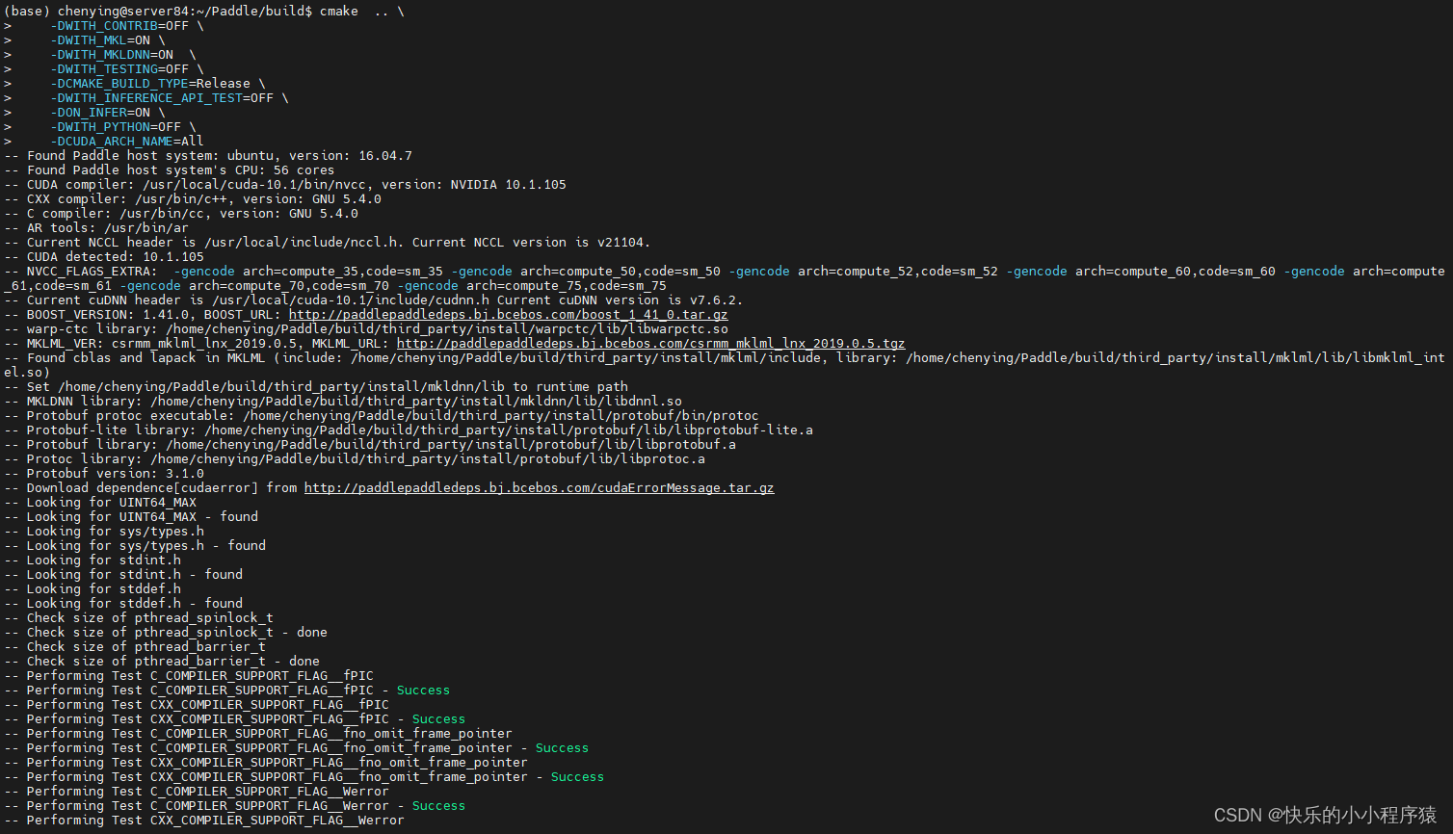Click the last CXX_COMPILER_SUPPORT_FLAG__Werror test line
The image size is (1453, 834).
click(204, 821)
